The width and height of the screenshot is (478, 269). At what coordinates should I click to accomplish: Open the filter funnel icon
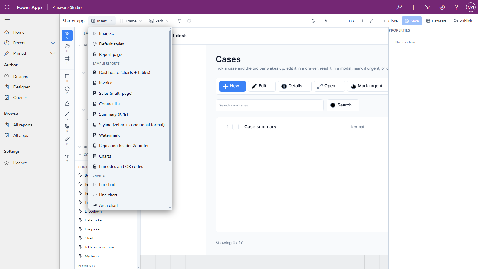(x=428, y=7)
